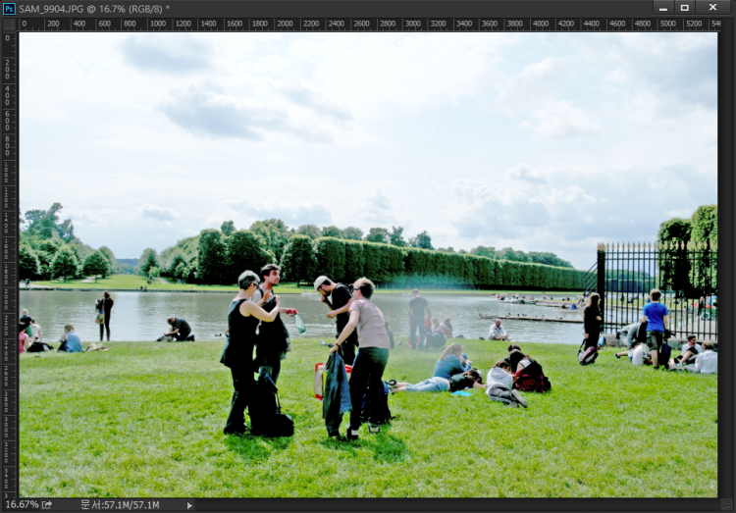Click the horizontal scrollbar track at bottom
Screen dimensions: 736x513
(451, 505)
